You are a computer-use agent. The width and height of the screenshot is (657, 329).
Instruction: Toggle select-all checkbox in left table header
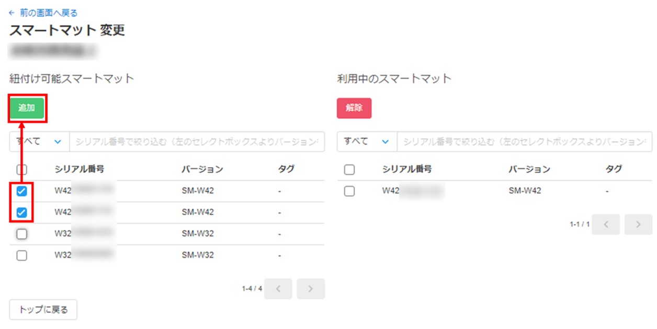click(22, 169)
